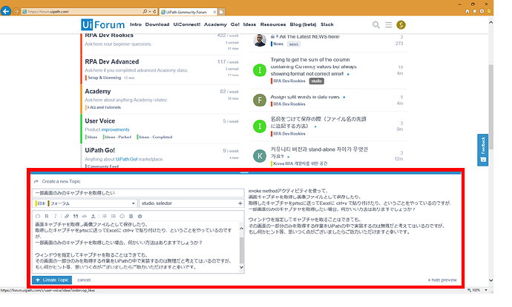
Task: Click the cancel link
Action: (84, 280)
